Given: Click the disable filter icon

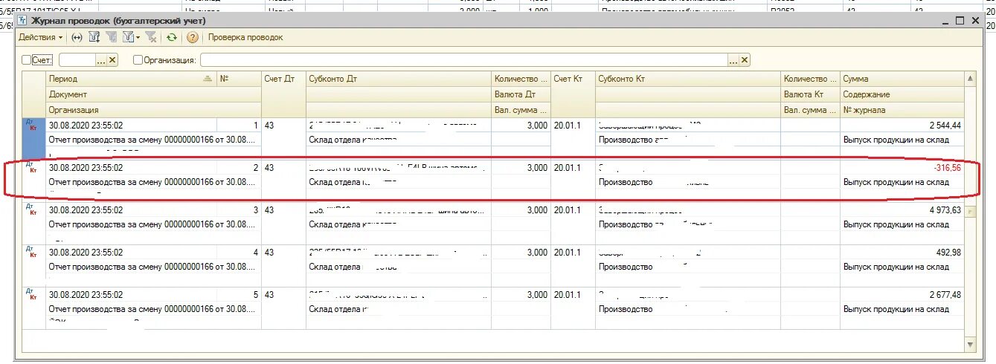Looking at the screenshot, I should (x=151, y=37).
